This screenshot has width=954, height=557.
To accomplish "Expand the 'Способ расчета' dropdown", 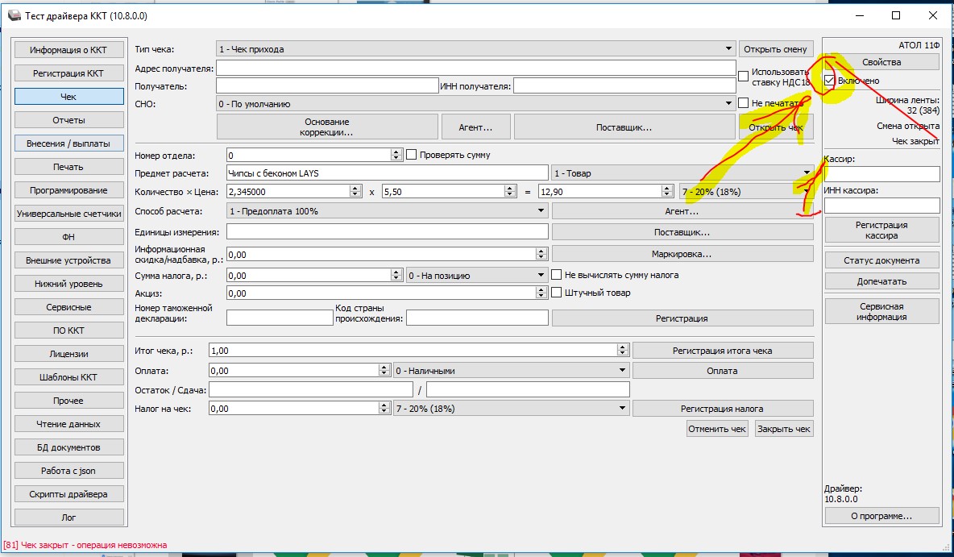I will pyautogui.click(x=541, y=211).
